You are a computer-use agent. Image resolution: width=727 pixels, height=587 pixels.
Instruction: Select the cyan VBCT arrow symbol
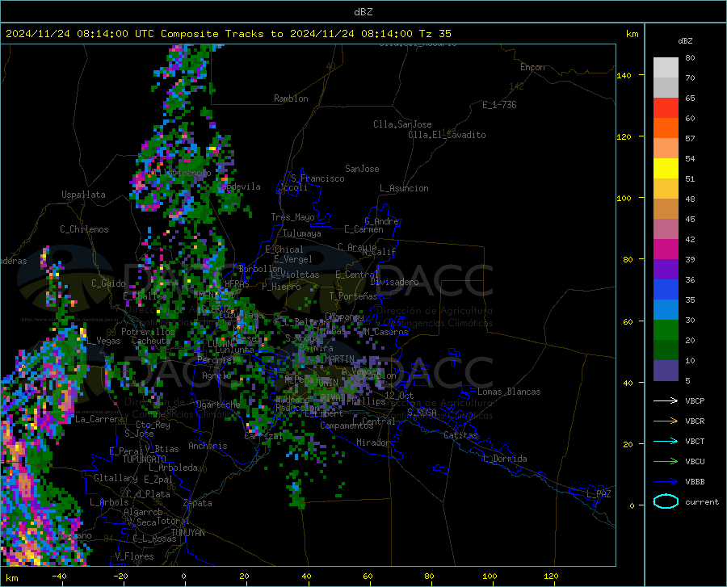click(666, 441)
